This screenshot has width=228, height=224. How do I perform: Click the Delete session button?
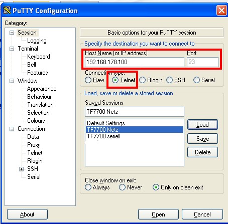click(x=202, y=152)
